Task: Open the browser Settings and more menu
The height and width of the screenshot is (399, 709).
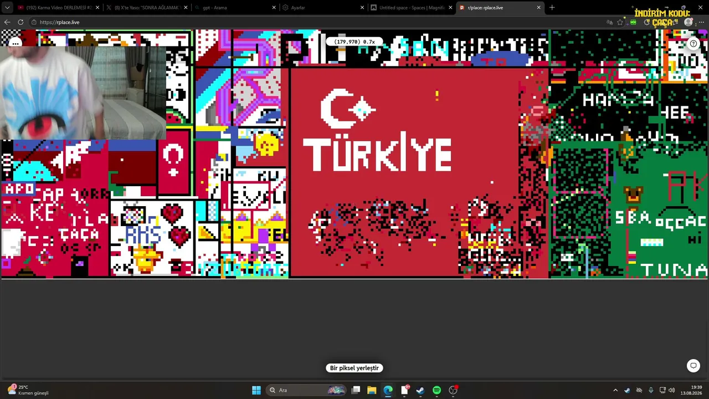Action: point(701,22)
